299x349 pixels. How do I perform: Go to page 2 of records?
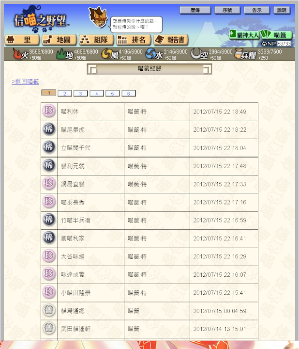point(65,94)
